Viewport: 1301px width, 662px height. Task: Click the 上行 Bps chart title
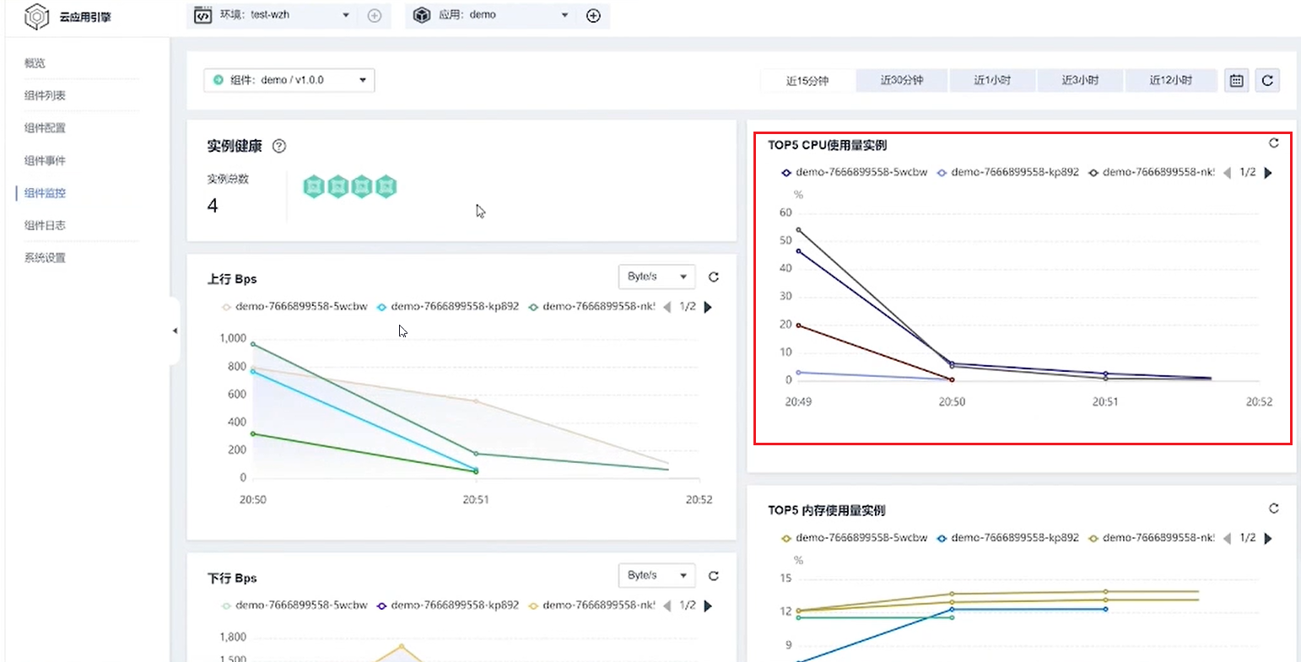232,279
